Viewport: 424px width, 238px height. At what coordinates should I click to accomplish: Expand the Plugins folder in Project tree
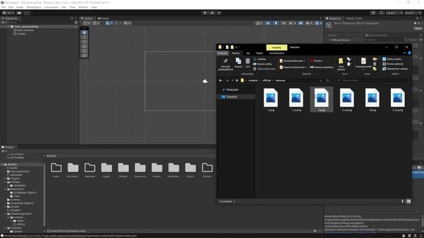5,178
